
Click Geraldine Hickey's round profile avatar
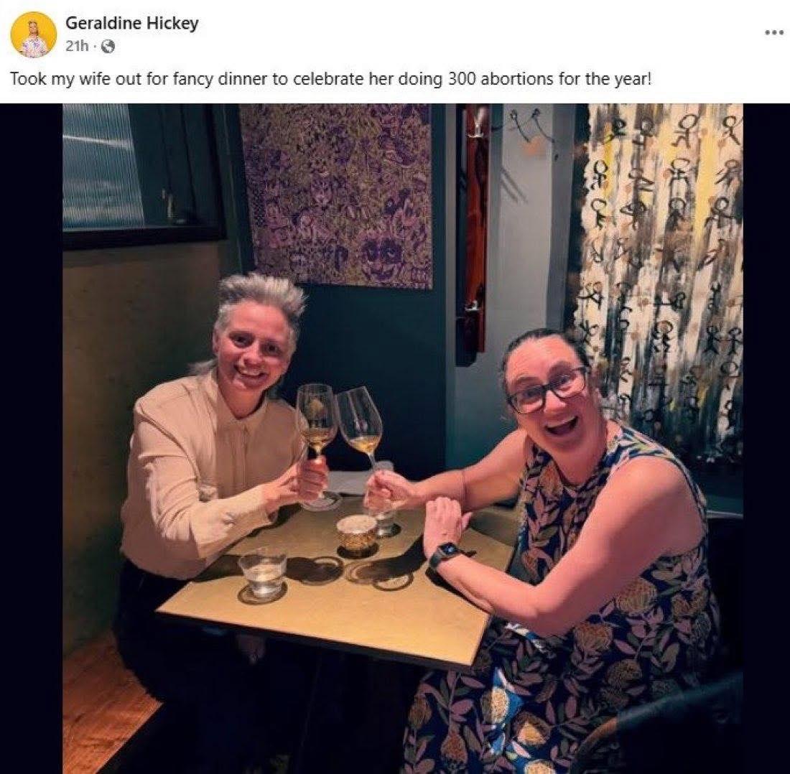click(33, 34)
